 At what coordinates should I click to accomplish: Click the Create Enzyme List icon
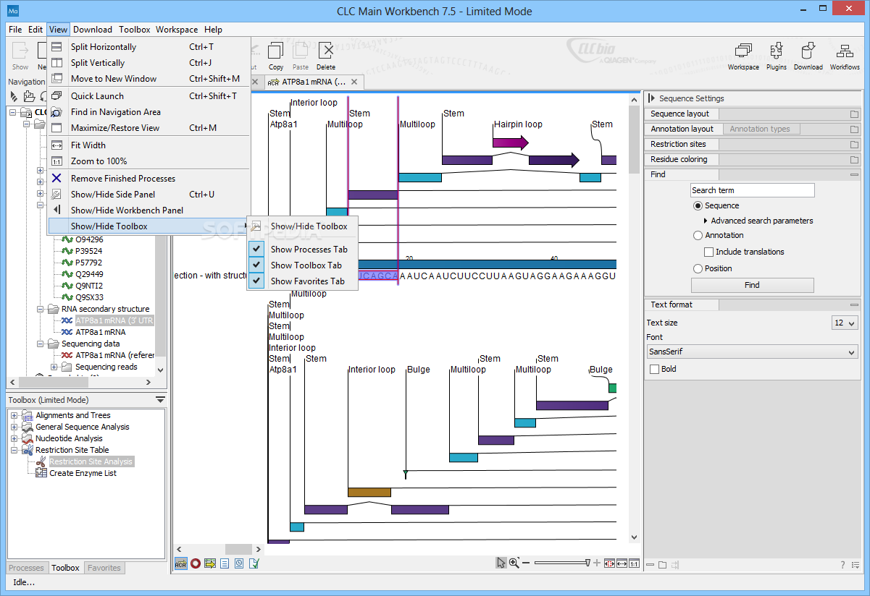pos(42,473)
